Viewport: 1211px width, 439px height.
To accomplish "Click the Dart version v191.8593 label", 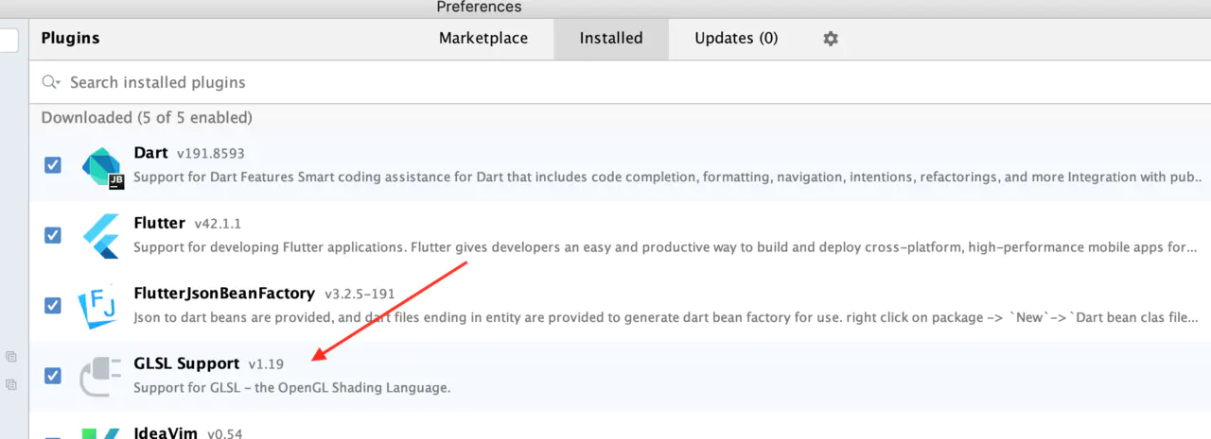I will 211,154.
